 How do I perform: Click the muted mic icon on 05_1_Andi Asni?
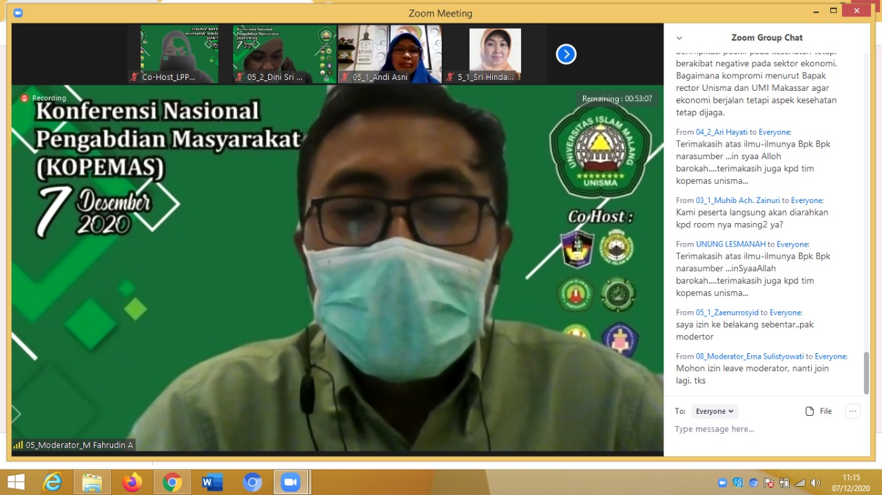345,77
